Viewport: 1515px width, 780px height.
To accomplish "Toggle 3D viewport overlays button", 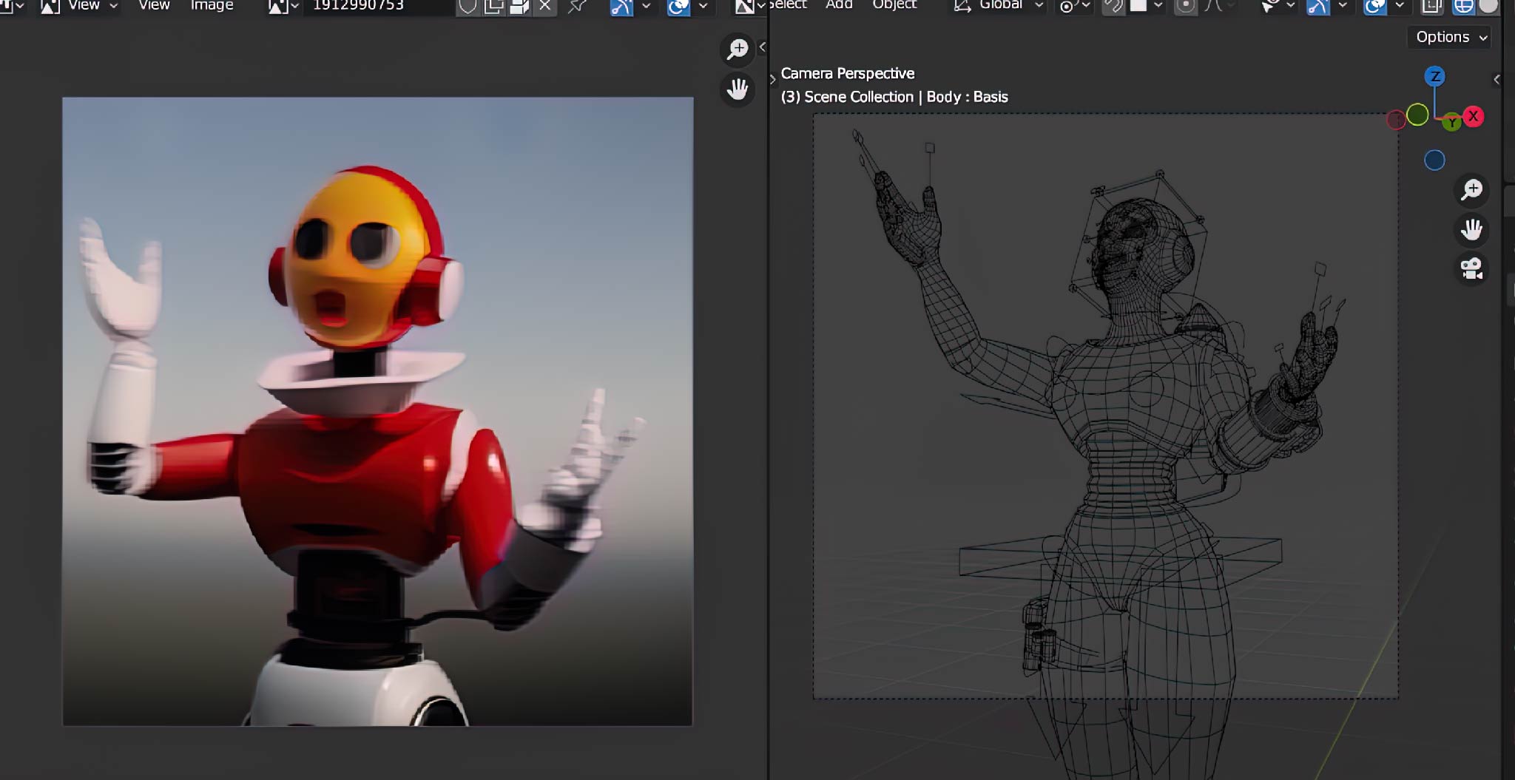I will (1374, 6).
